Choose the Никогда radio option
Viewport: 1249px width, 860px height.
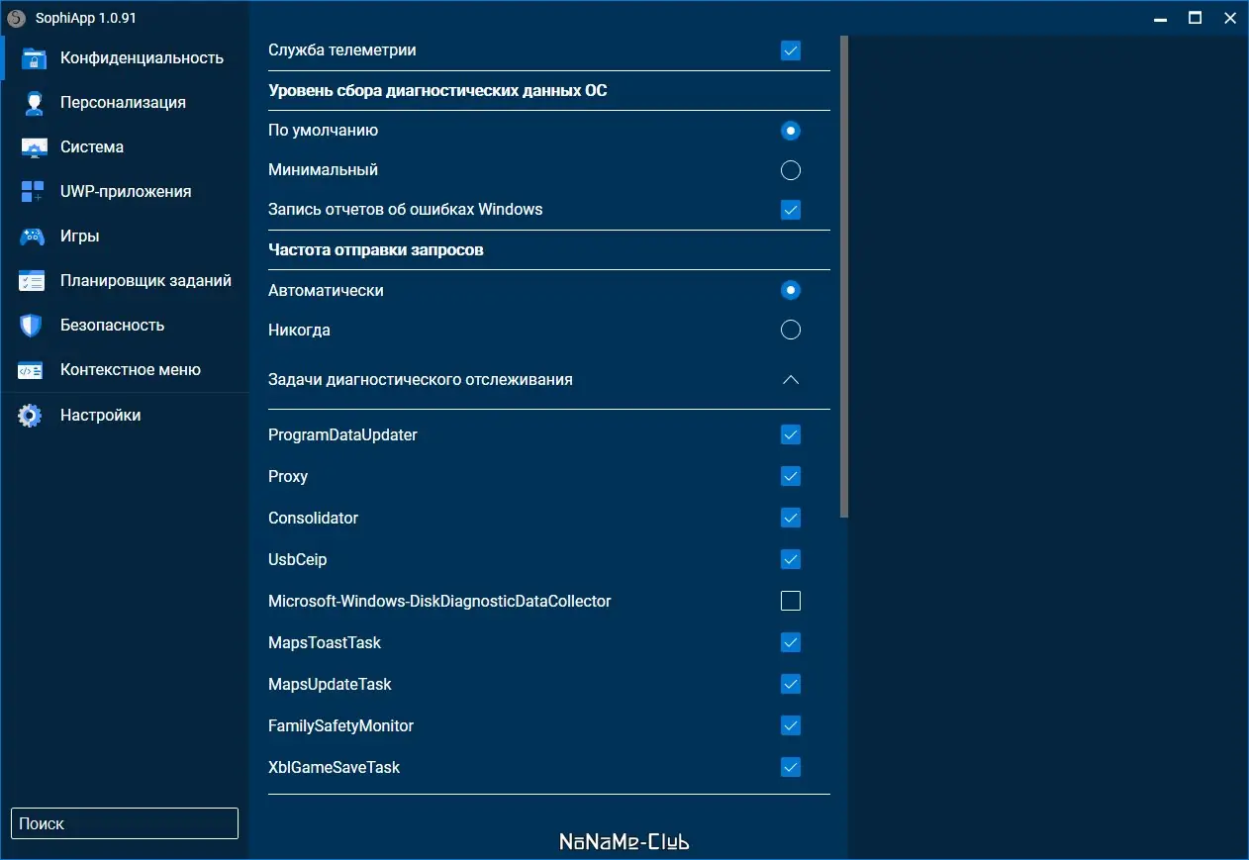pyautogui.click(x=791, y=330)
